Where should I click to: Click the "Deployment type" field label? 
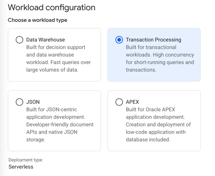[x=25, y=160]
